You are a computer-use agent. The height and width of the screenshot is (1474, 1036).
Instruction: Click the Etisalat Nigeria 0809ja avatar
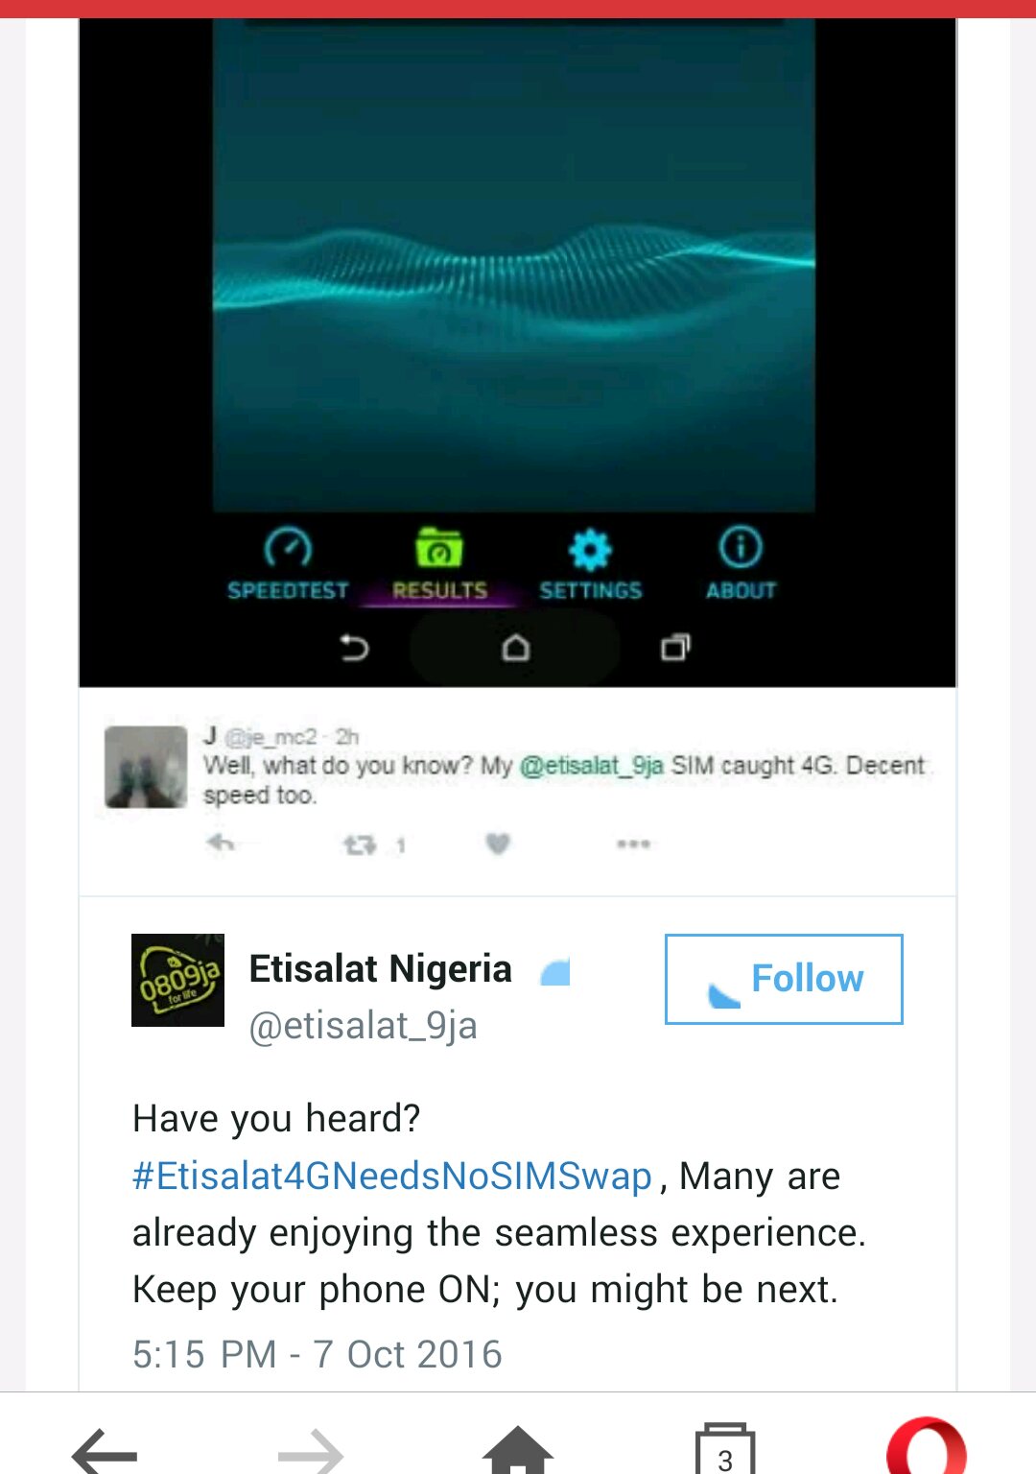(x=177, y=980)
